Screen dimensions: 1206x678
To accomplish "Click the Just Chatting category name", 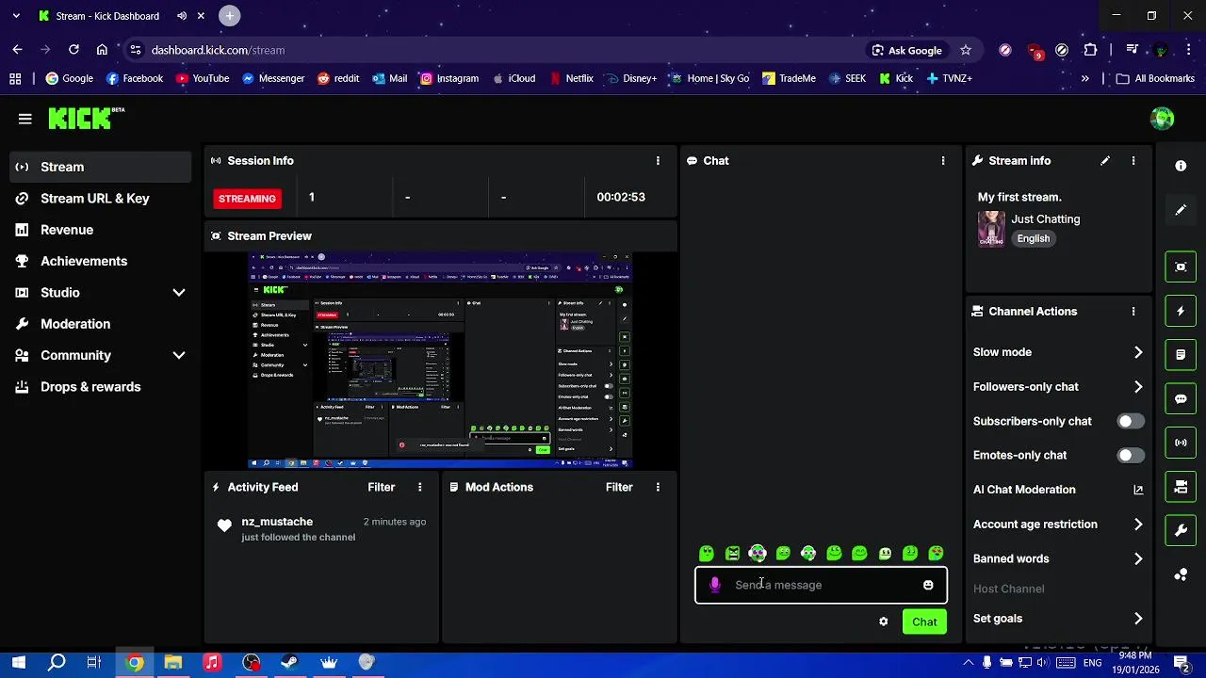I will 1046,219.
